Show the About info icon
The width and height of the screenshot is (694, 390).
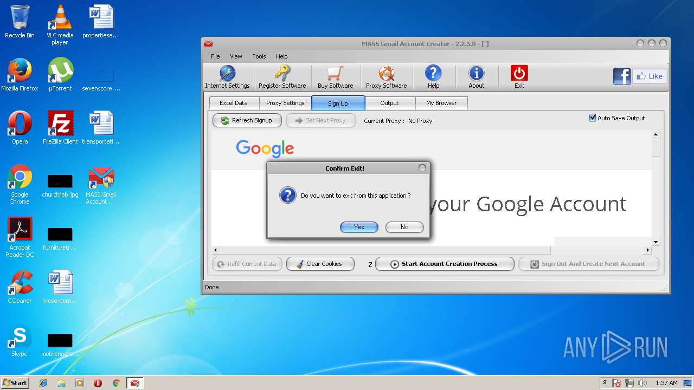tap(477, 77)
